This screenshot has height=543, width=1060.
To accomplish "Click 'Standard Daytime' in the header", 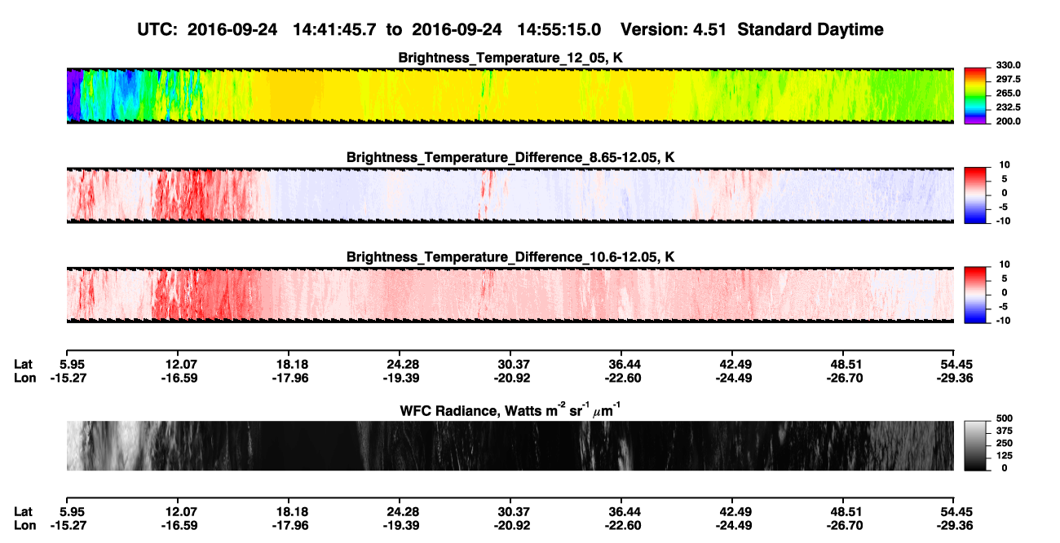I will click(x=812, y=29).
